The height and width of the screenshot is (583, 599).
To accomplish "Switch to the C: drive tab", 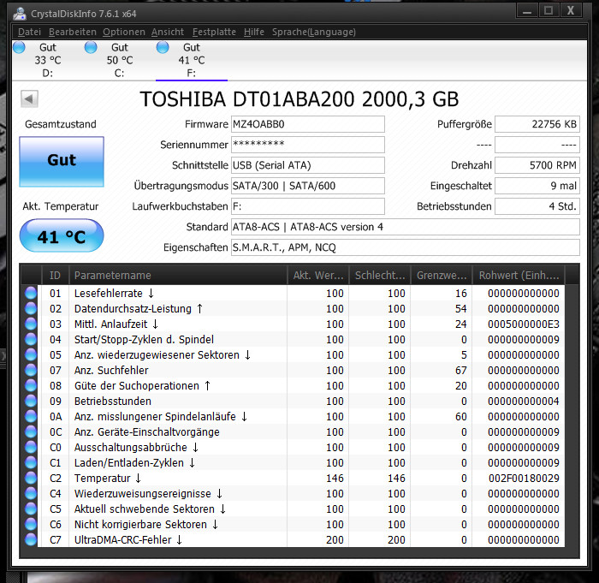I will coord(120,60).
